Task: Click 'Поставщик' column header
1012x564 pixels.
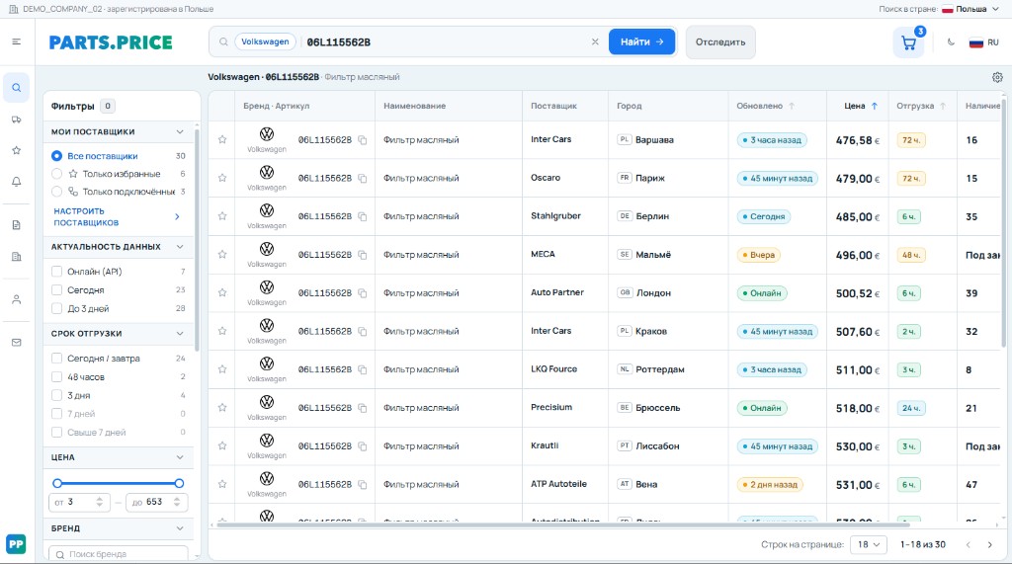Action: click(x=553, y=106)
